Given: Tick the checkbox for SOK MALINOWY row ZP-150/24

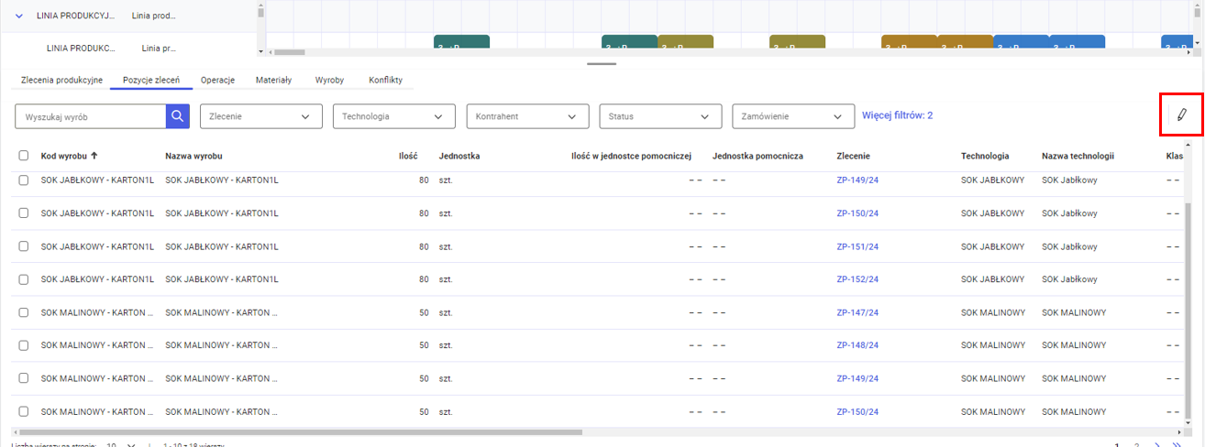Looking at the screenshot, I should click(x=24, y=411).
